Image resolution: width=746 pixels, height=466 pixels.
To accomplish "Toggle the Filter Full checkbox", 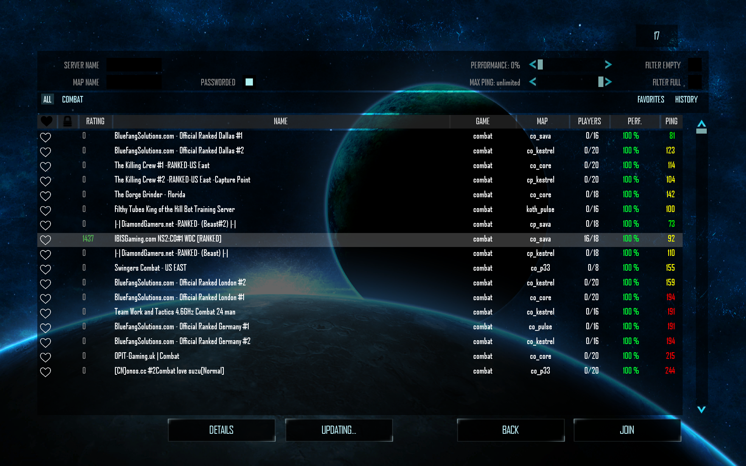I will pyautogui.click(x=695, y=82).
